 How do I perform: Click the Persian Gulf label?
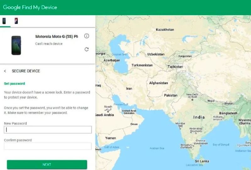(x=121, y=104)
